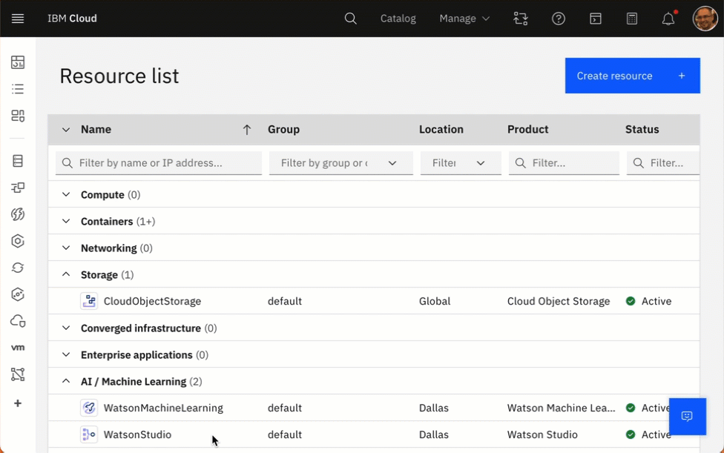Sort by Name column arrow
Viewport: 724px width, 453px height.
click(x=247, y=130)
